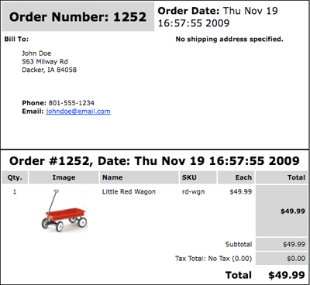The width and height of the screenshot is (310, 285).
Task: Click the Order Date text at top
Action: 218,17
